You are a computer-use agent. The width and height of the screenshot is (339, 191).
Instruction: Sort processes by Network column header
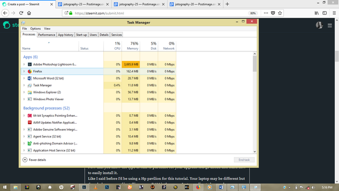coord(167,46)
